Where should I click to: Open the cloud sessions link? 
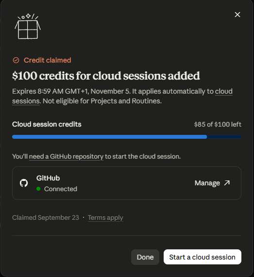(x=223, y=91)
